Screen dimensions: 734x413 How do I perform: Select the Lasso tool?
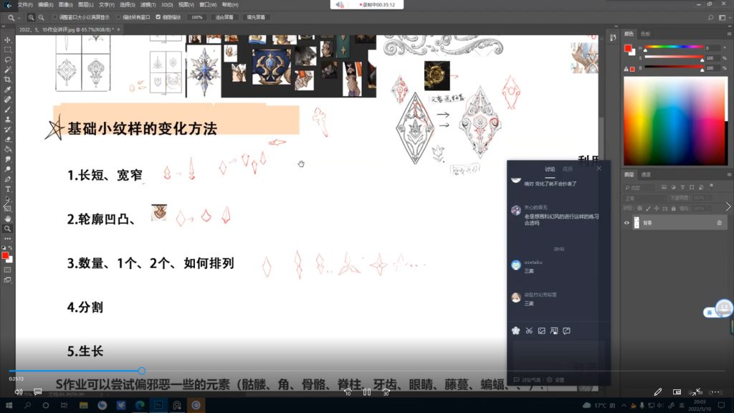tap(8, 60)
